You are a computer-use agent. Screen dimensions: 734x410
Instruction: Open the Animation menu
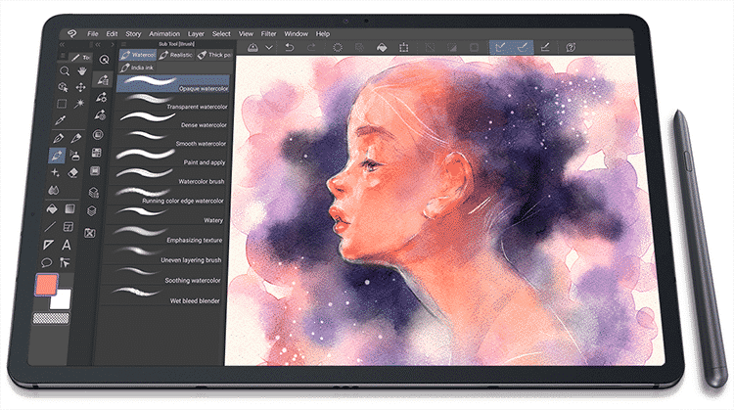pos(164,33)
